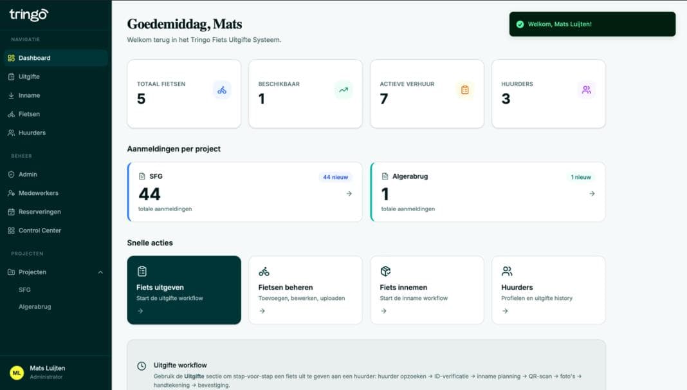Click the green checkmark in the toast
The width and height of the screenshot is (687, 390).
click(520, 24)
